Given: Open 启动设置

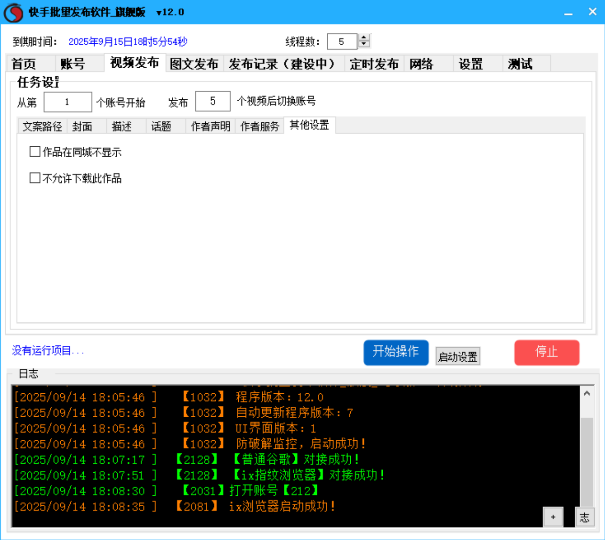Looking at the screenshot, I should (x=458, y=356).
